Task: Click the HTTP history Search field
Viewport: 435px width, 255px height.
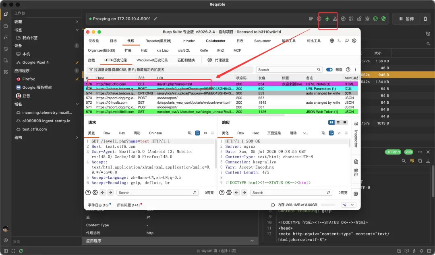Action: 289,69
